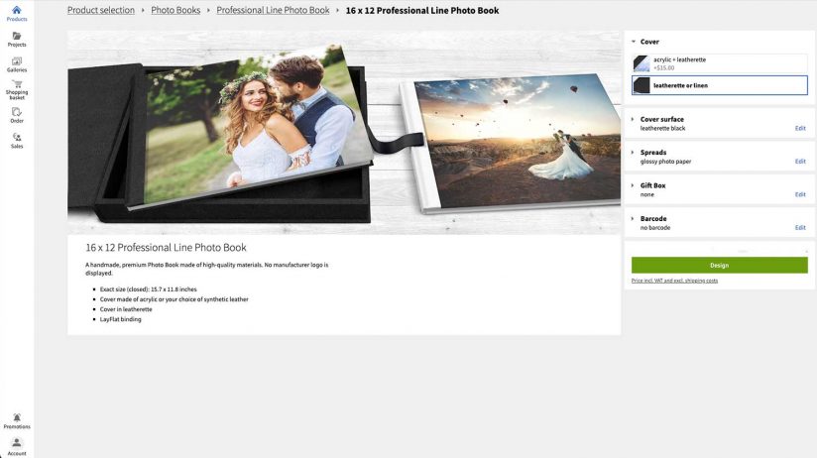The width and height of the screenshot is (817, 458).
Task: Open the Order icon in sidebar
Action: [x=17, y=112]
